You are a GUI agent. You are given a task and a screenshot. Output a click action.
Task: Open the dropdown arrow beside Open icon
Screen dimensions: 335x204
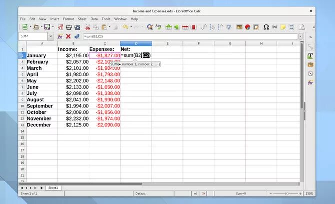[x=41, y=27]
